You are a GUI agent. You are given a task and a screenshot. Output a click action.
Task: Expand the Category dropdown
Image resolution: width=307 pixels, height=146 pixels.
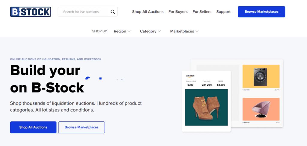point(151,32)
